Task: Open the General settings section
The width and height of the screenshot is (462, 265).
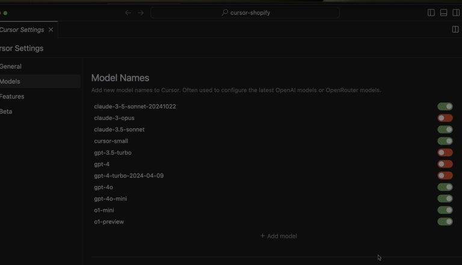Action: pos(11,66)
